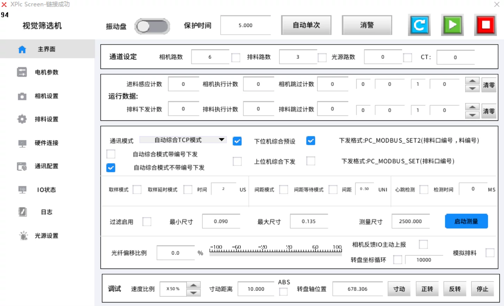Start with the green play icon
This screenshot has height=306, width=504.
[452, 25]
